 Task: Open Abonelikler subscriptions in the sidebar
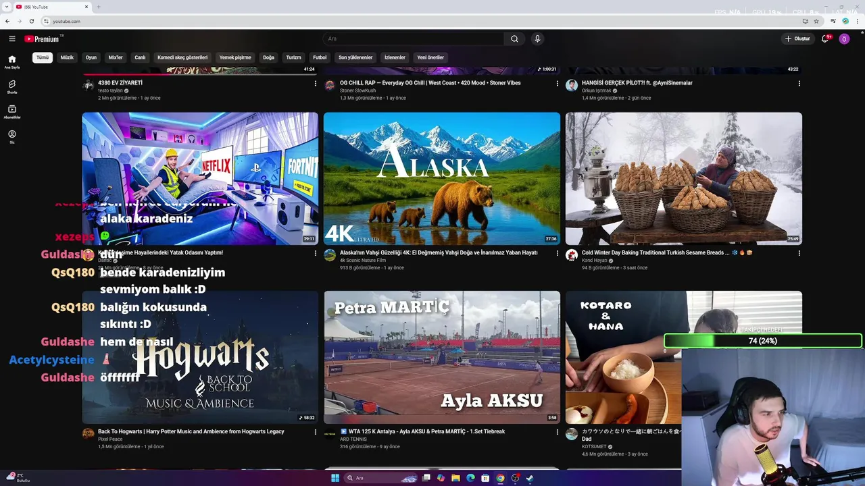point(12,112)
